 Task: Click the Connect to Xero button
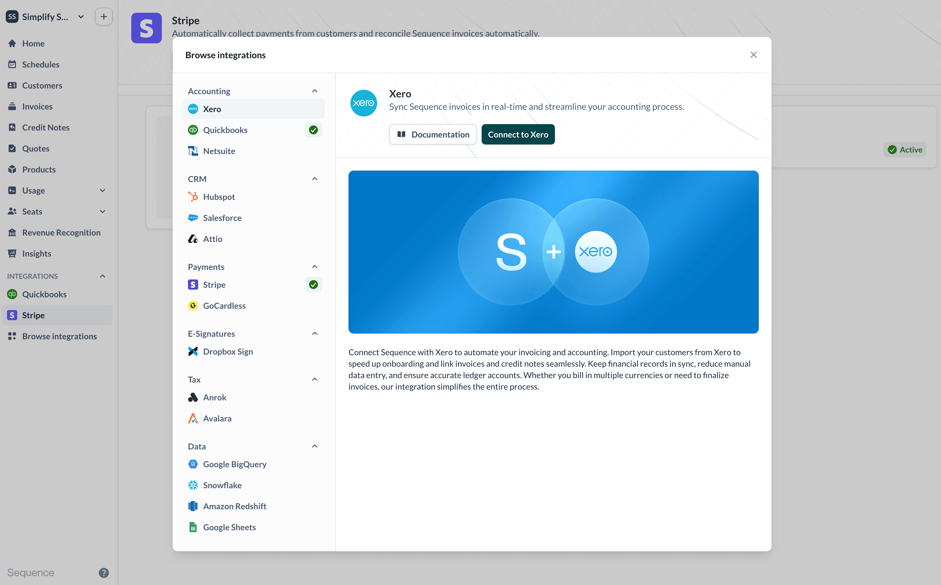coord(518,134)
